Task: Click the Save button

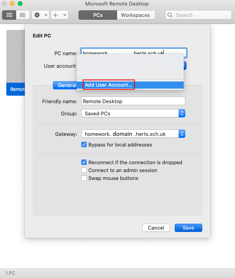Action: pyautogui.click(x=188, y=228)
